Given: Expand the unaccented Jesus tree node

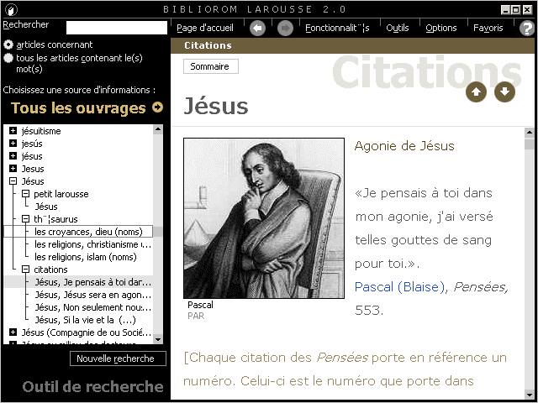Looking at the screenshot, I should tap(13, 169).
